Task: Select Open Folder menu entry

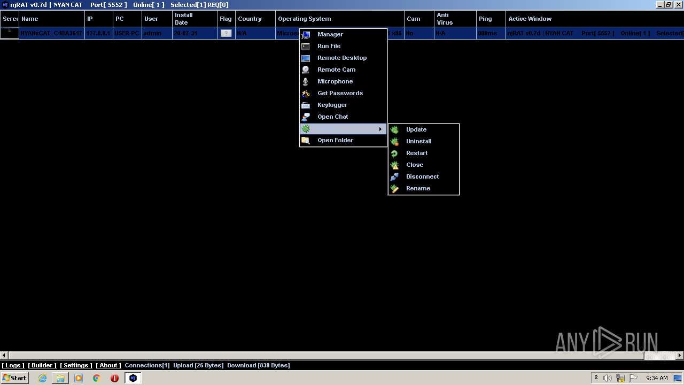Action: tap(343, 140)
